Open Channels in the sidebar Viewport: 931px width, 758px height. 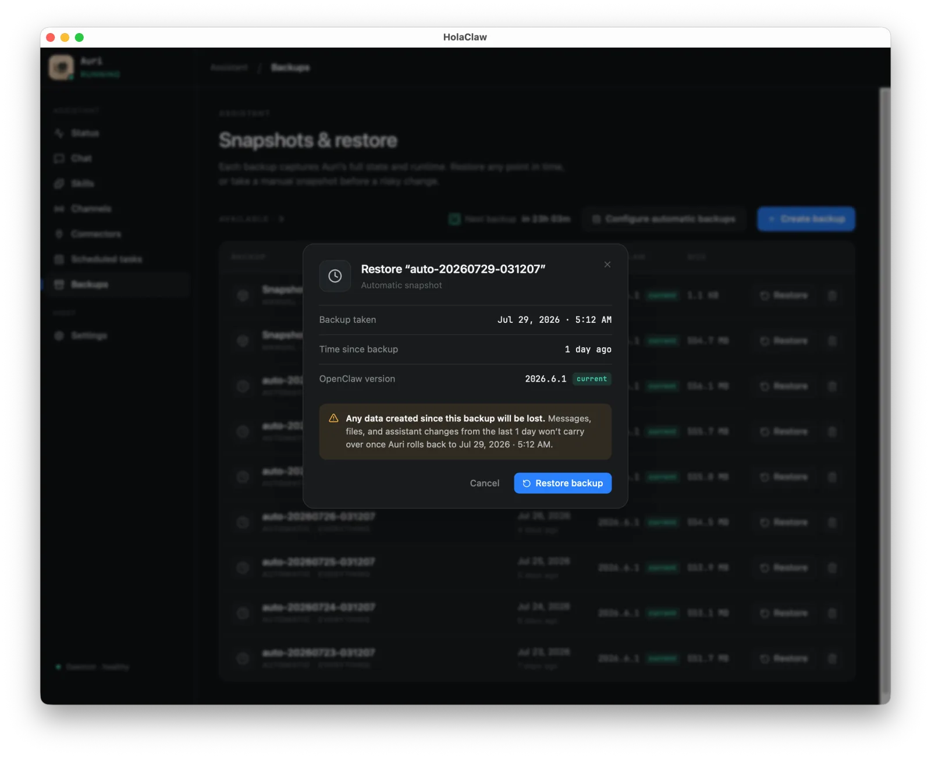[x=118, y=208]
